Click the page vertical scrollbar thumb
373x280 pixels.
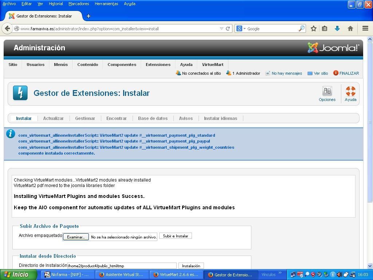pyautogui.click(x=370, y=122)
